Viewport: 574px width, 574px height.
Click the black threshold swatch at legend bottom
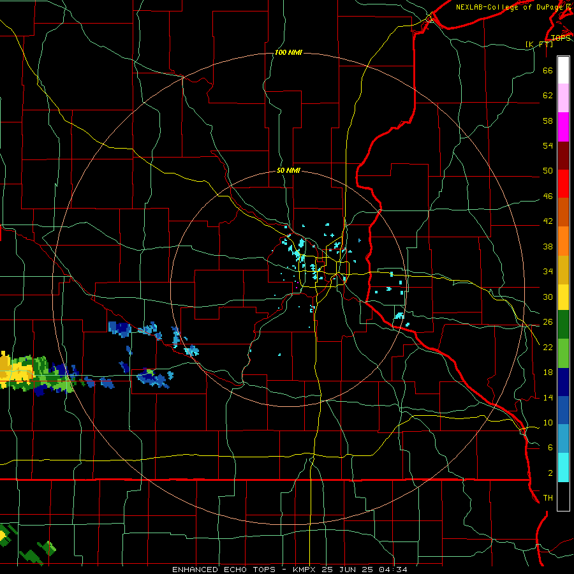pos(563,496)
